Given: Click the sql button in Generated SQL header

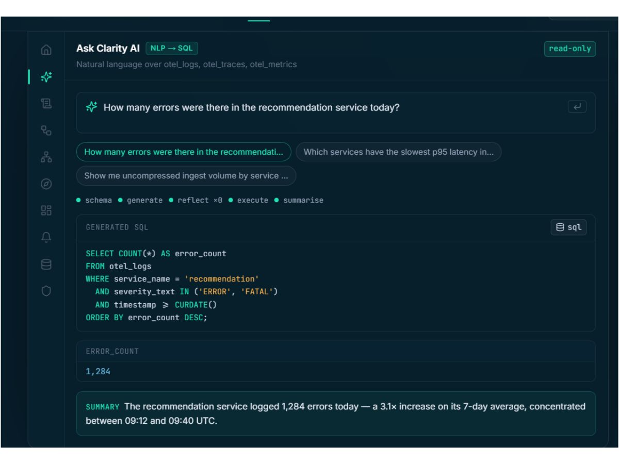Looking at the screenshot, I should [x=568, y=227].
